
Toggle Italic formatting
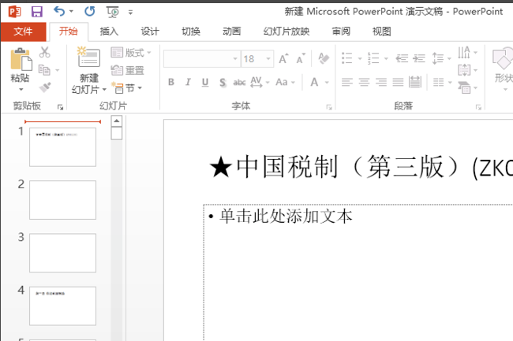point(188,82)
